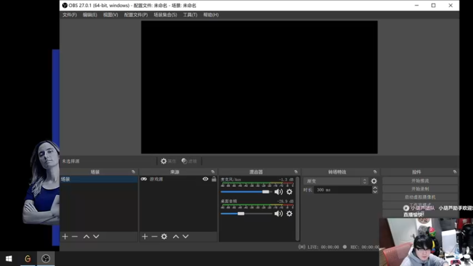Click the black preview canvas

[259, 87]
